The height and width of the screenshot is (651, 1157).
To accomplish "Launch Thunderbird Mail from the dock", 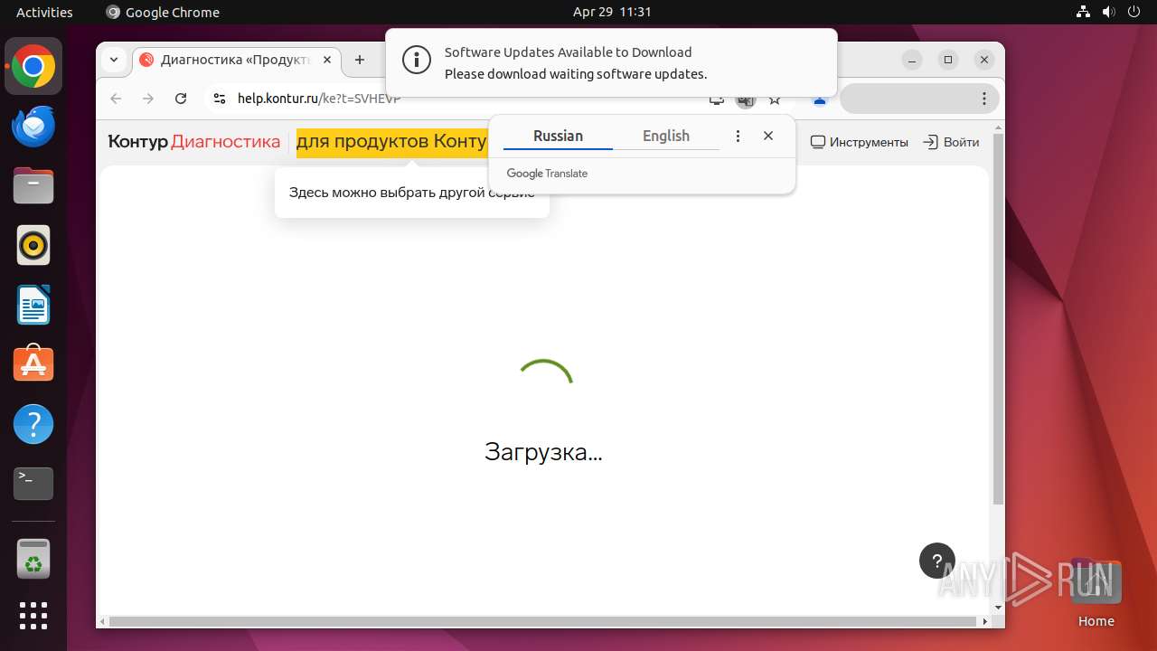I will point(33,127).
